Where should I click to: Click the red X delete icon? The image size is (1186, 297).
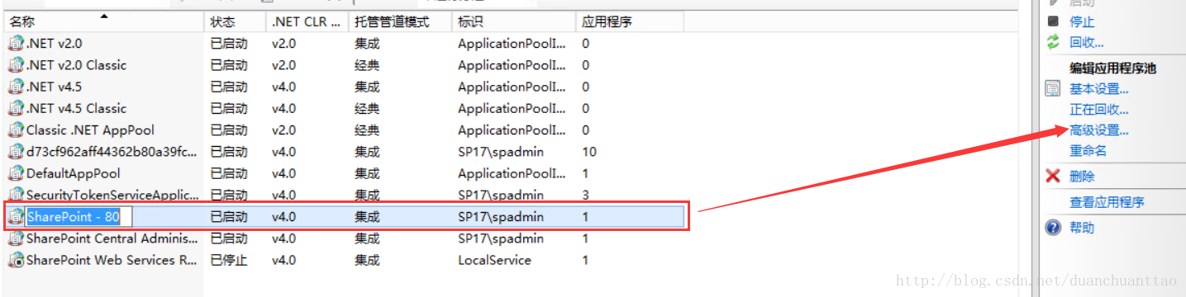(1053, 176)
